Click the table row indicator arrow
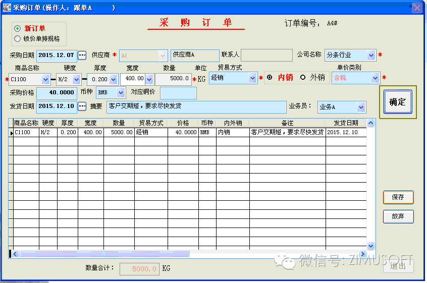 pos(11,132)
